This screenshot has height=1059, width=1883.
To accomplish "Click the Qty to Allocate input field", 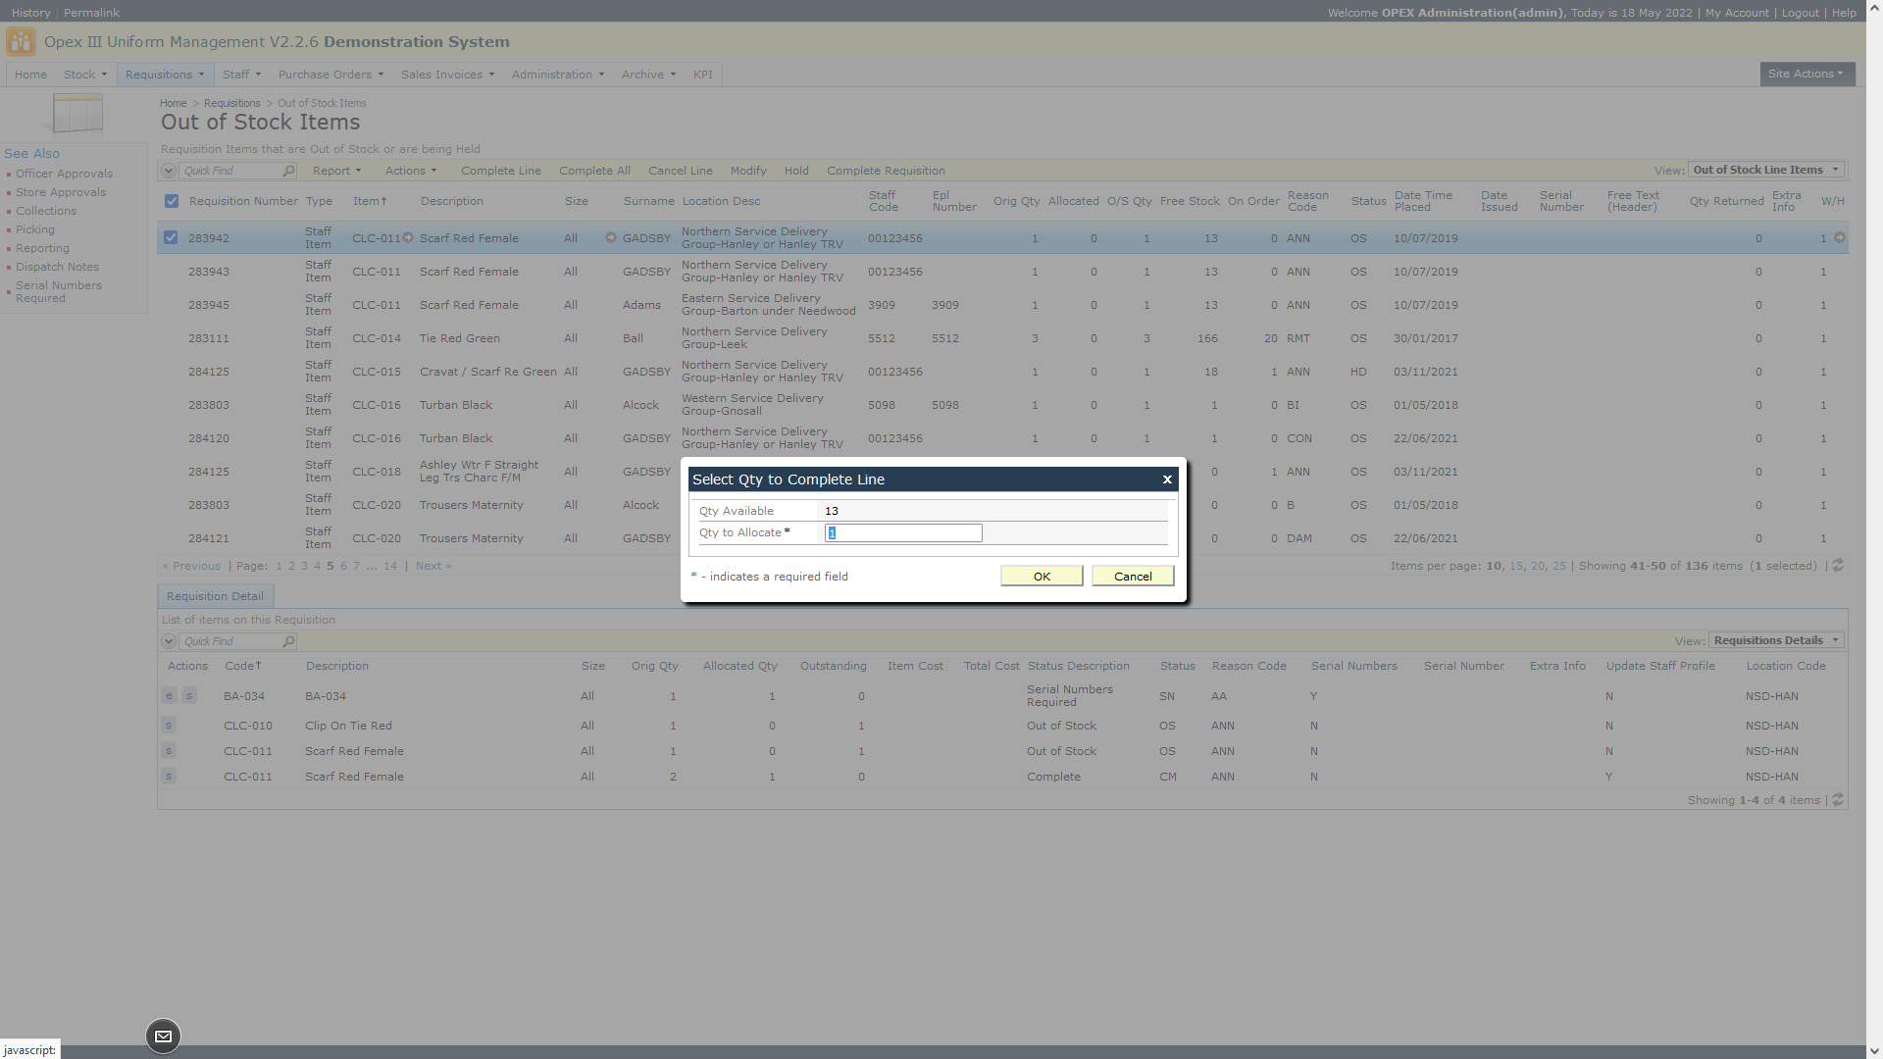I will point(902,532).
